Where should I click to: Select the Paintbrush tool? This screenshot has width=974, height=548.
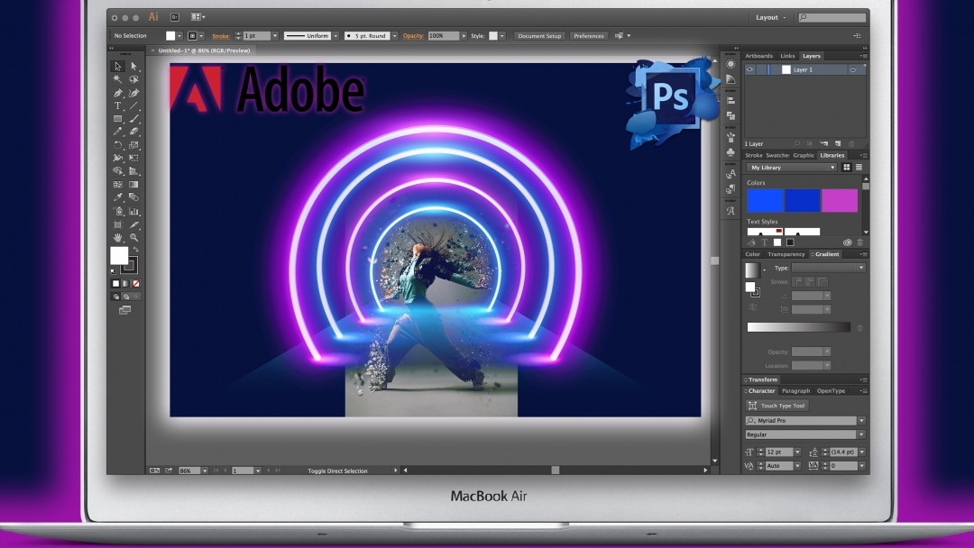133,119
